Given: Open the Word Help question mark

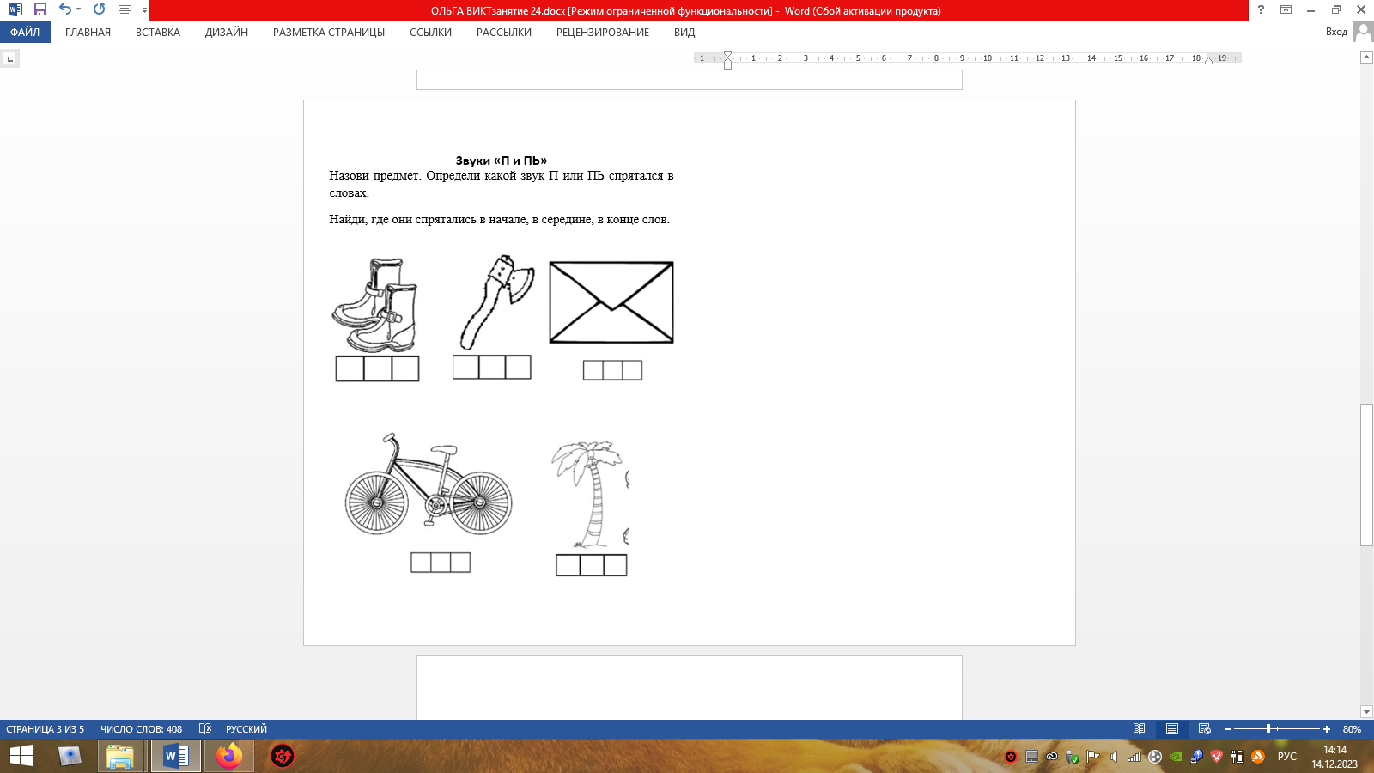Looking at the screenshot, I should (x=1261, y=9).
